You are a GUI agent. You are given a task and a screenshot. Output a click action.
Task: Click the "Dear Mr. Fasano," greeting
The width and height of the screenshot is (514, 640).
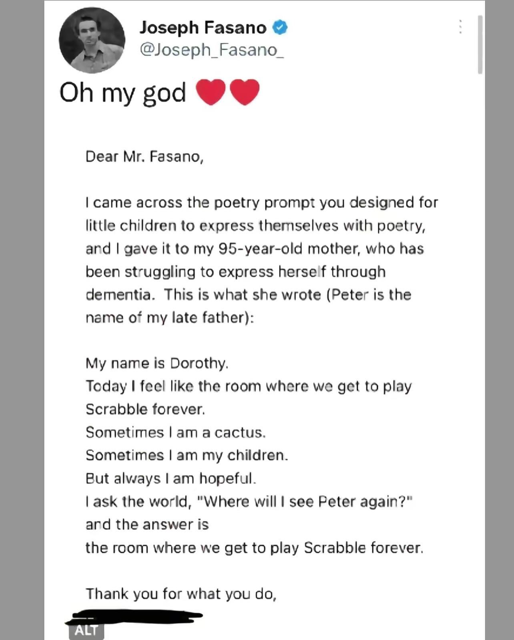coord(145,156)
